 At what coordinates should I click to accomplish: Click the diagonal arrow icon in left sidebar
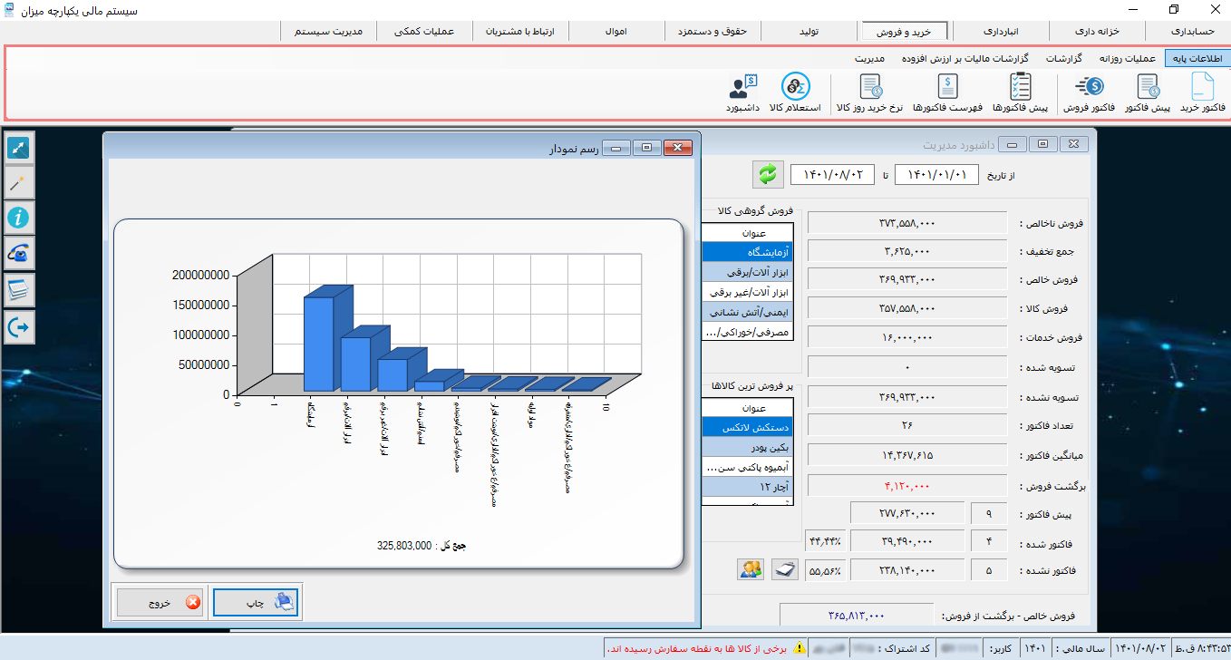tap(19, 148)
